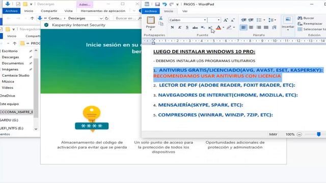326x183 pixels.
Task: Click the Insertar picture icon
Action: point(288,20)
